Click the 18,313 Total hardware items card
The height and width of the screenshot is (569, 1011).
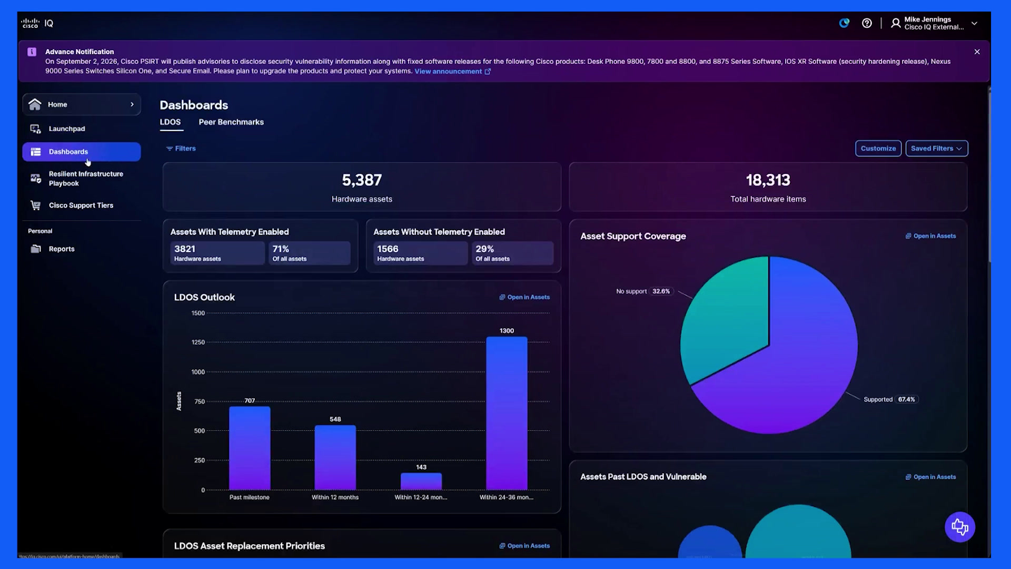[768, 187]
